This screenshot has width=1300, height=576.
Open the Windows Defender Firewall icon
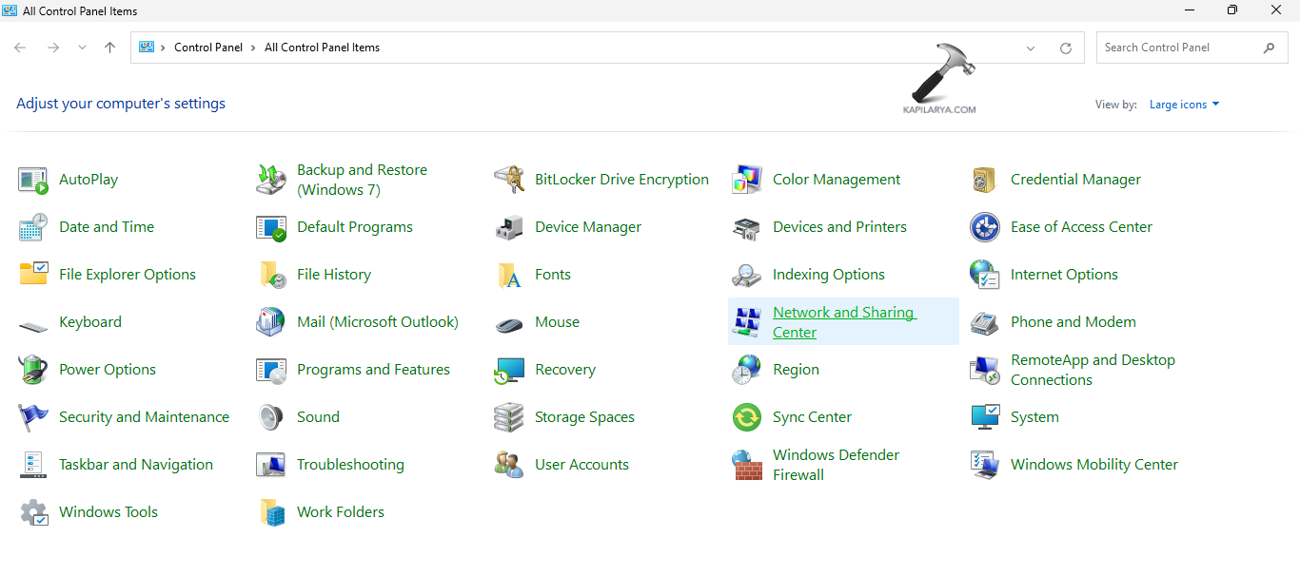click(x=747, y=465)
